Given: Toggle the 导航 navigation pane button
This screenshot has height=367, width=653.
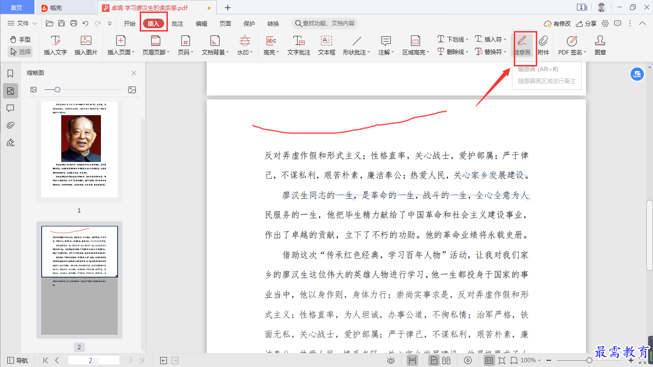Looking at the screenshot, I should pyautogui.click(x=17, y=360).
